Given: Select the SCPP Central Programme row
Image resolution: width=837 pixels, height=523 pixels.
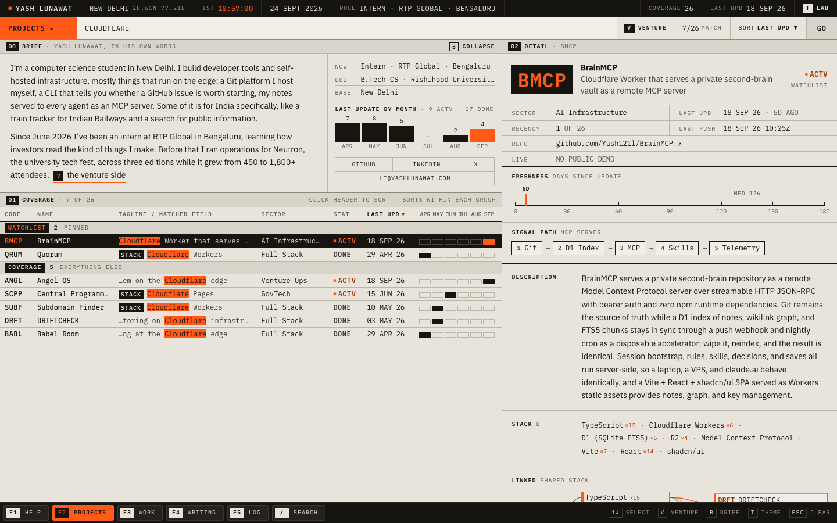Looking at the screenshot, I should tap(251, 294).
